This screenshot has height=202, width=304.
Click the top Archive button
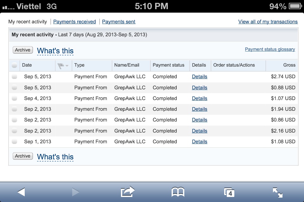point(23,50)
